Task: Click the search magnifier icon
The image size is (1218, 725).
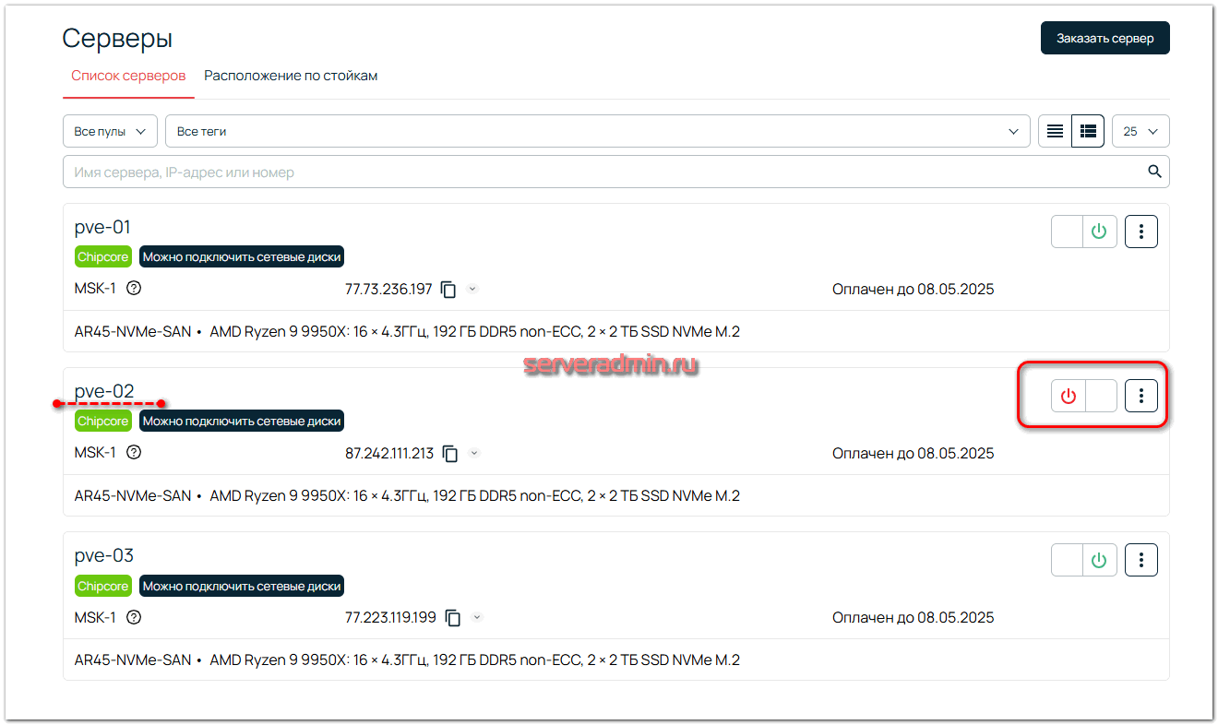Action: pos(1154,172)
